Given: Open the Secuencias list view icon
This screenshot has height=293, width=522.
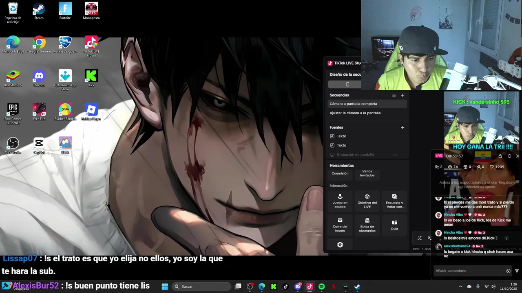Looking at the screenshot, I should 394,95.
